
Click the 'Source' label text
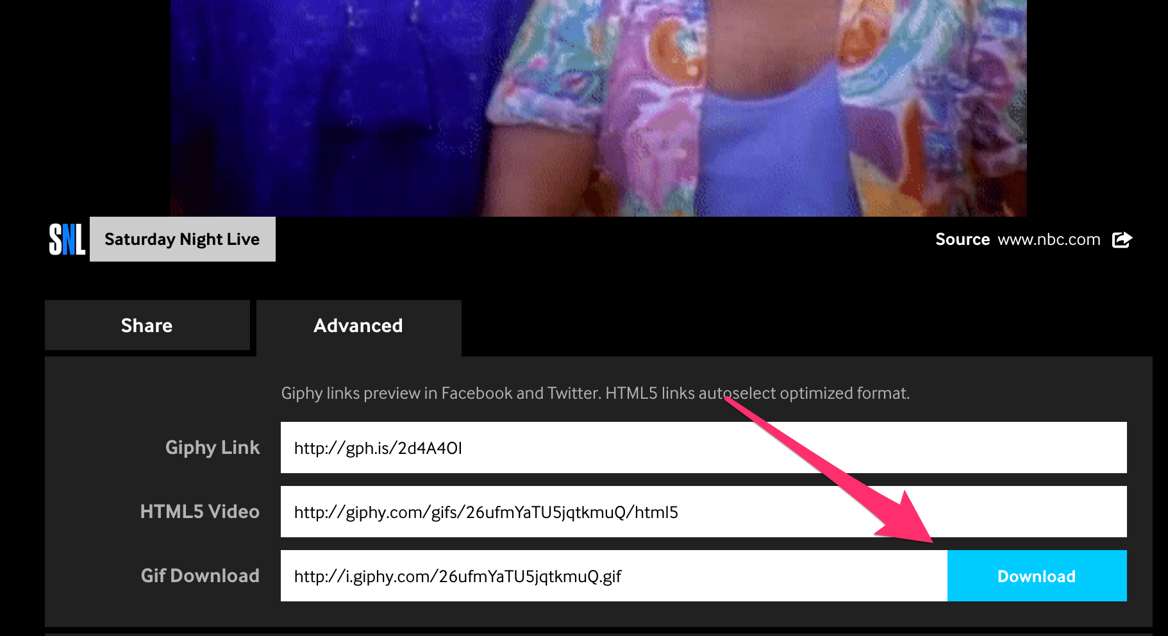tap(963, 240)
